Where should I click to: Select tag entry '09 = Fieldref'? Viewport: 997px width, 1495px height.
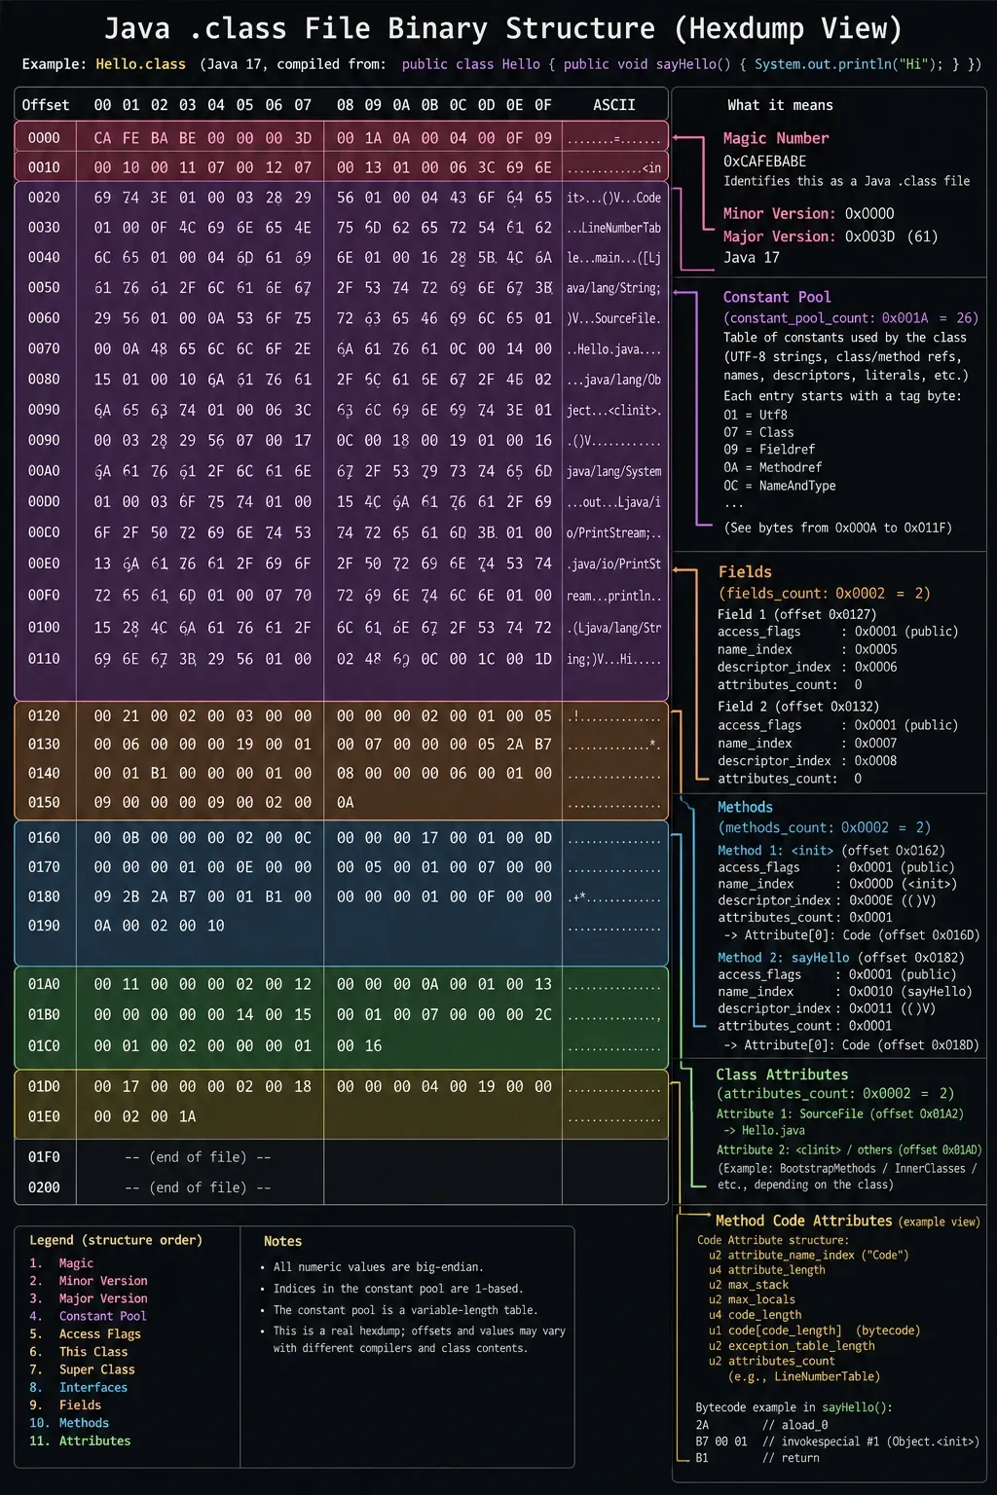click(769, 450)
